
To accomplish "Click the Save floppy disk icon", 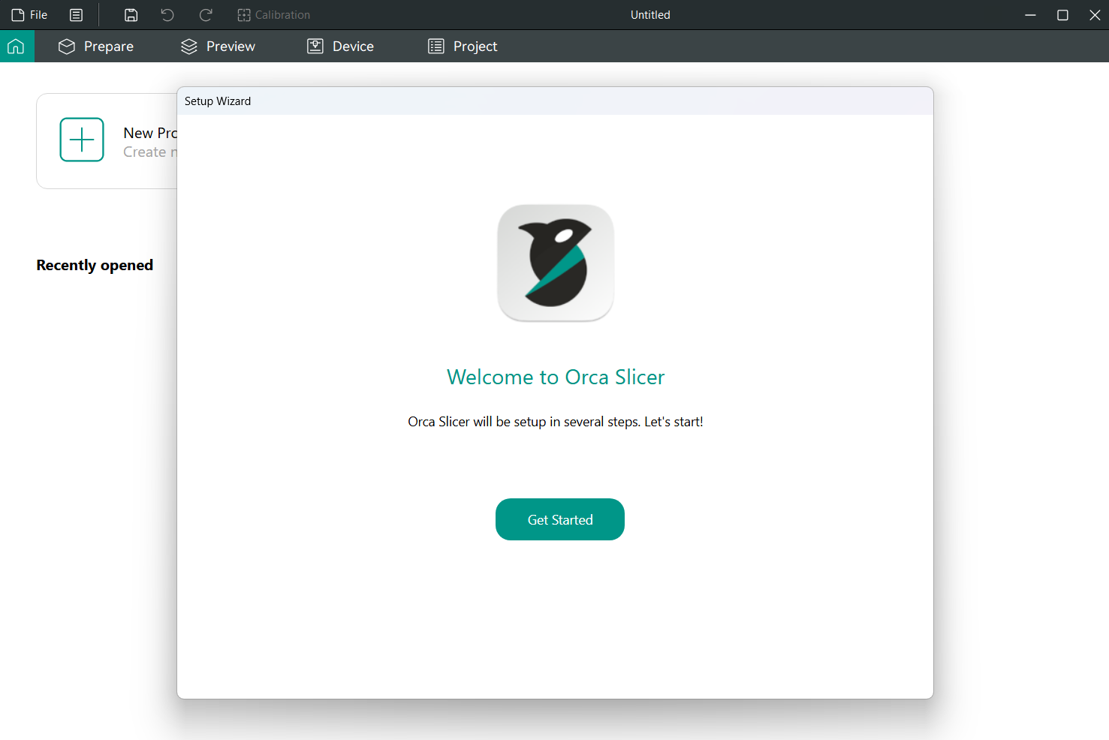I will [x=131, y=15].
